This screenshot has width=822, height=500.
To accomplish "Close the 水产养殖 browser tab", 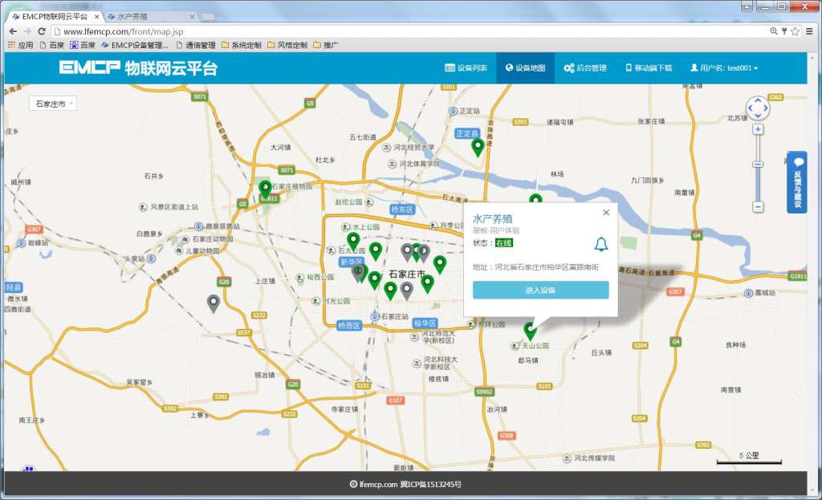I will 192,17.
